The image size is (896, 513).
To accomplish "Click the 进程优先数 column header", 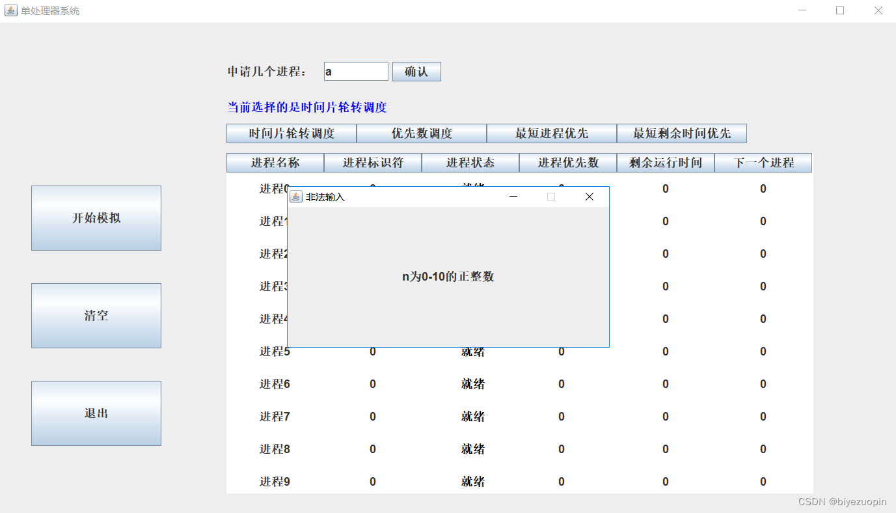I will click(x=568, y=163).
